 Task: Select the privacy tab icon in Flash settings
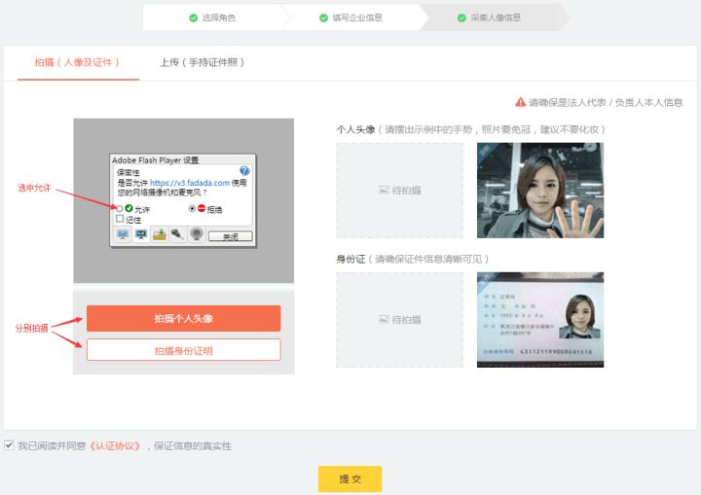click(141, 234)
